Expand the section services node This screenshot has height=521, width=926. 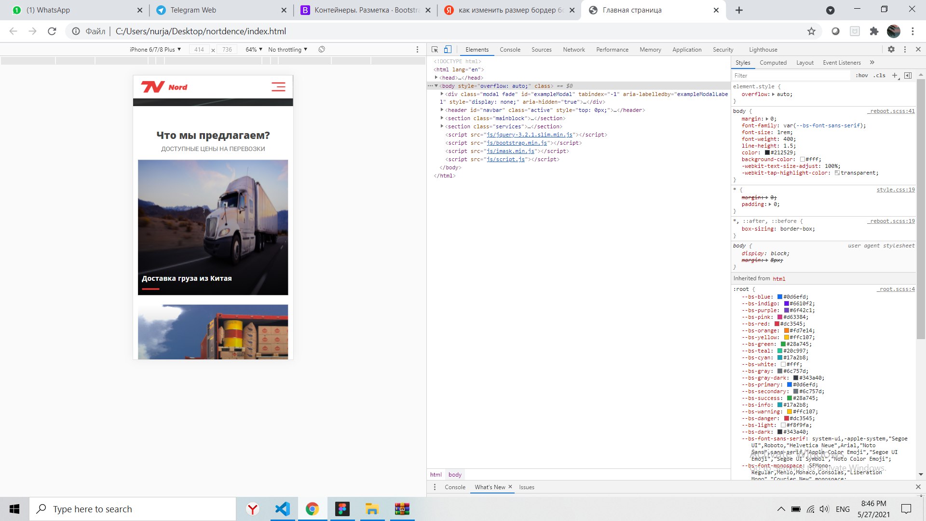click(442, 126)
